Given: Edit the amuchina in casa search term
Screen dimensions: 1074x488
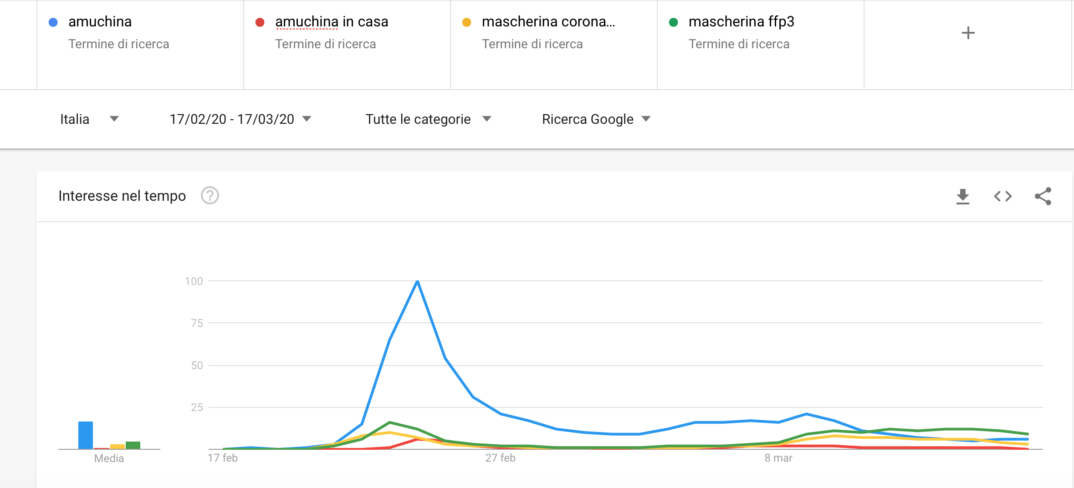Looking at the screenshot, I should (x=332, y=21).
